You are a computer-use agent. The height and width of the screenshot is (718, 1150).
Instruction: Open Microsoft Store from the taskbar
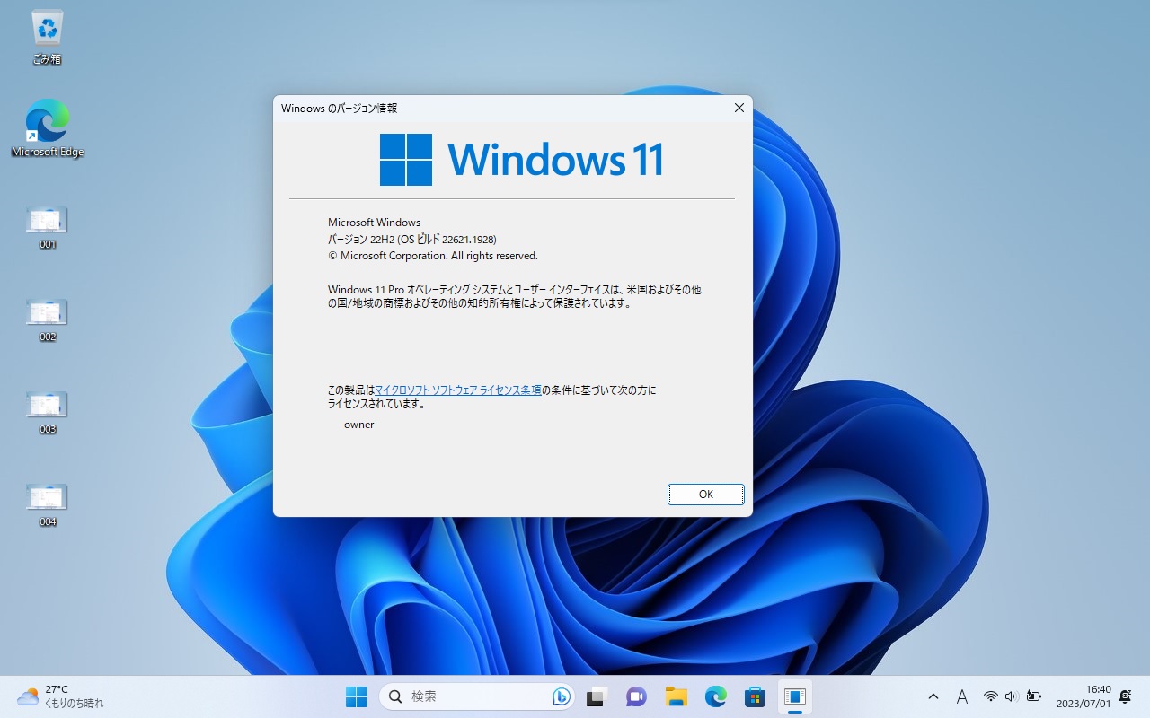[x=755, y=696]
